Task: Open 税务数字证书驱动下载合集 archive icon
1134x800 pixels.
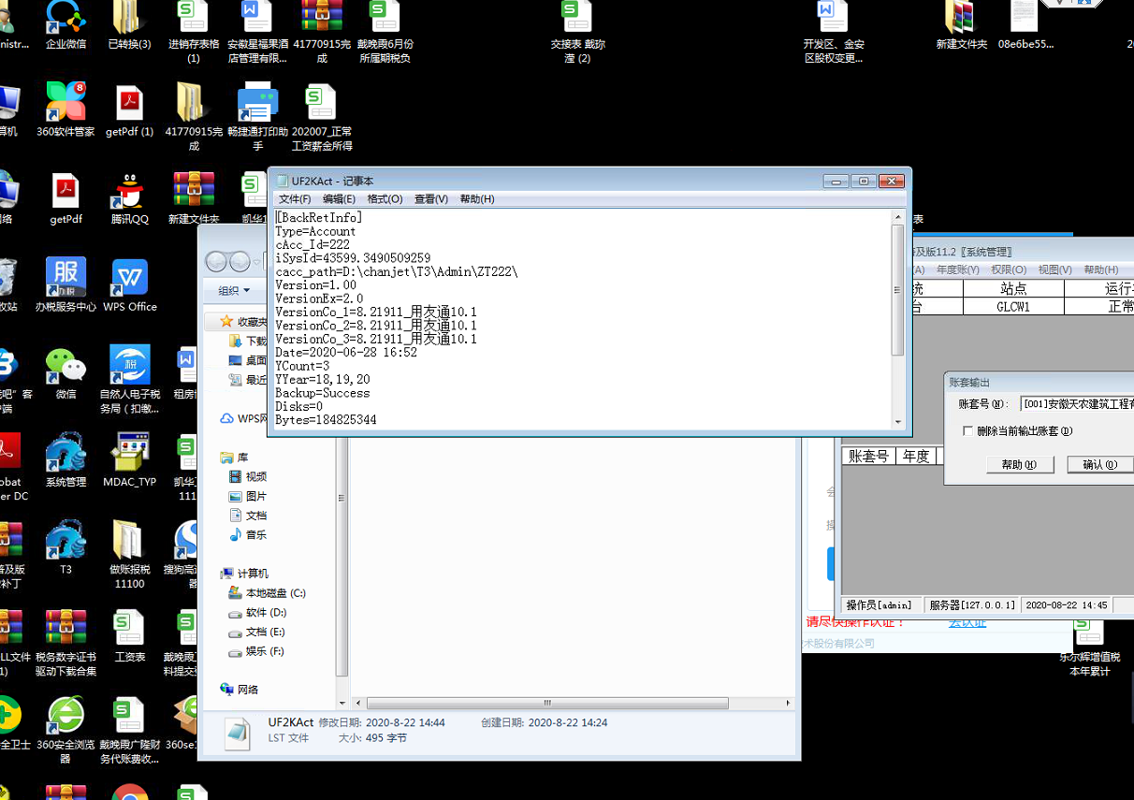Action: tap(65, 642)
